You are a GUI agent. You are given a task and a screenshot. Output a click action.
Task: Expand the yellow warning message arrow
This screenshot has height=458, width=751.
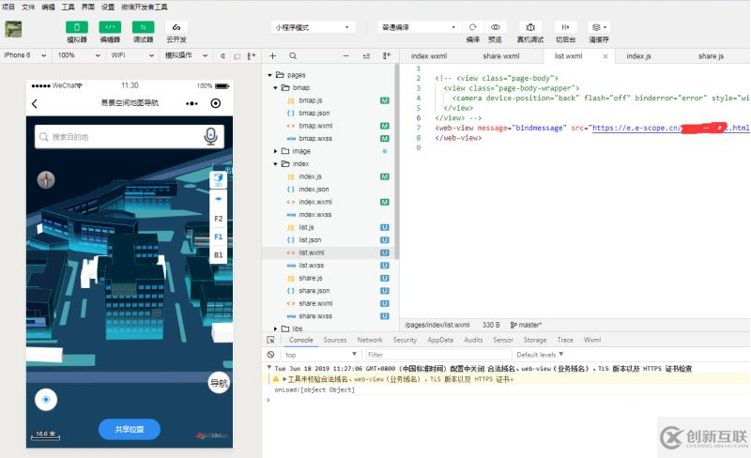click(x=284, y=379)
